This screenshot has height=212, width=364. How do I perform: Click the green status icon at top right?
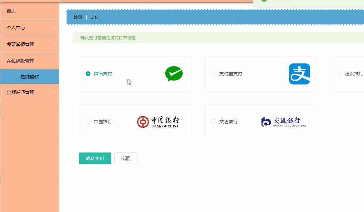(x=264, y=1)
